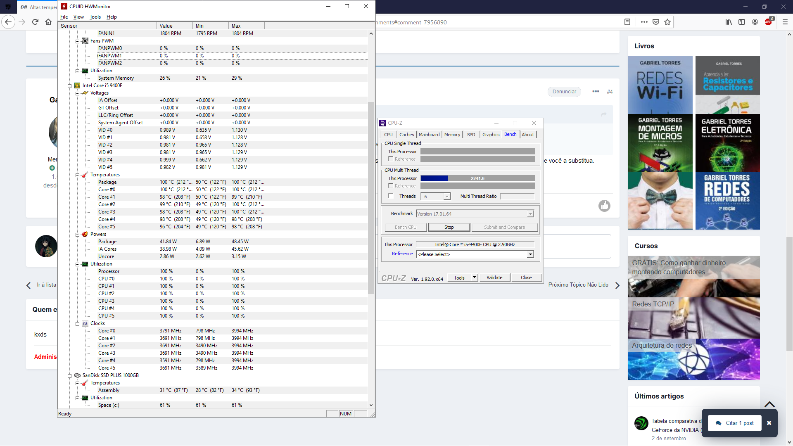
Task: Enable the Threads checkbox in CPU-Z
Action: pos(391,196)
